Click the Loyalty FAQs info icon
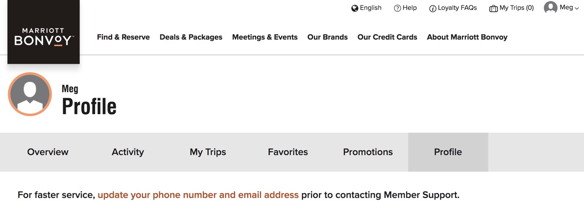 [x=433, y=9]
